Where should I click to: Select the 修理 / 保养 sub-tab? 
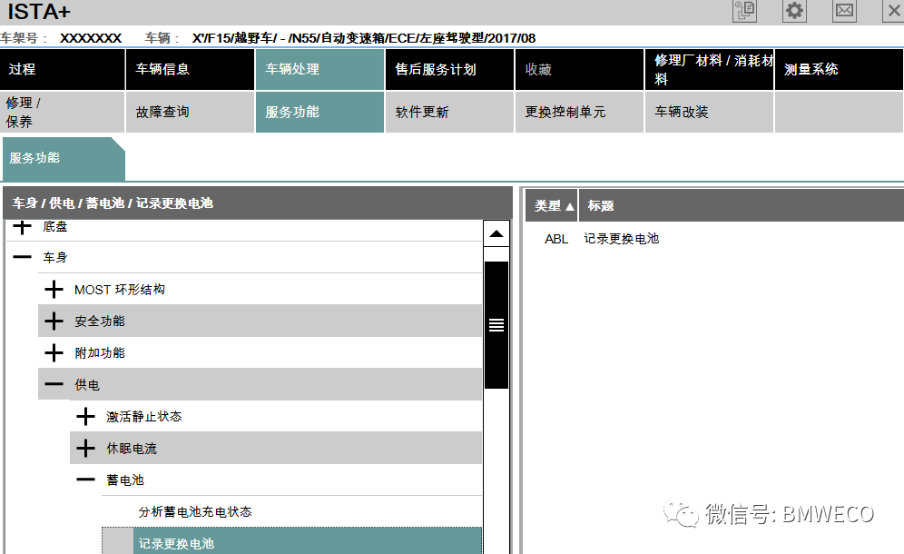click(x=63, y=112)
